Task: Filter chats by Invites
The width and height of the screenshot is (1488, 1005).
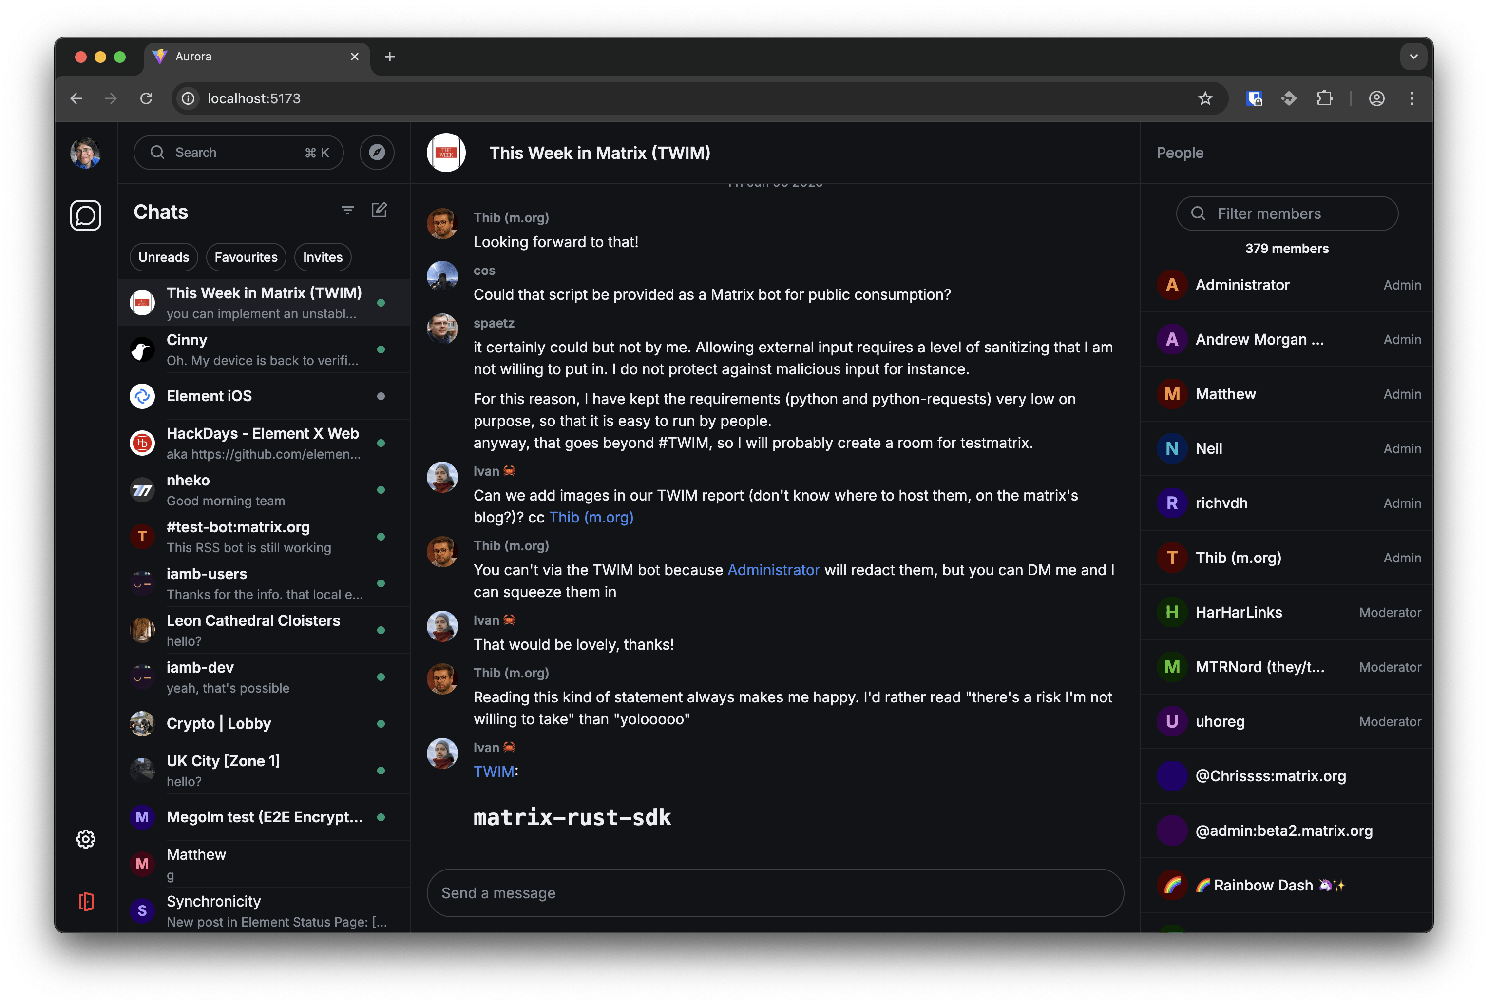Action: (x=323, y=257)
